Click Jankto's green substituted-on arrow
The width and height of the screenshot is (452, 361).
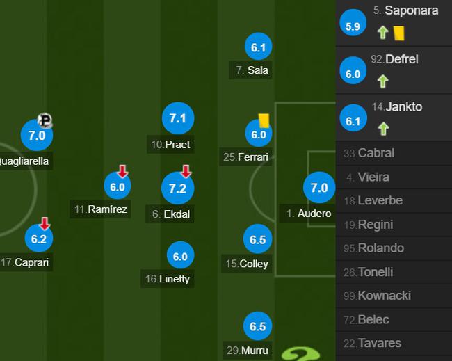383,129
